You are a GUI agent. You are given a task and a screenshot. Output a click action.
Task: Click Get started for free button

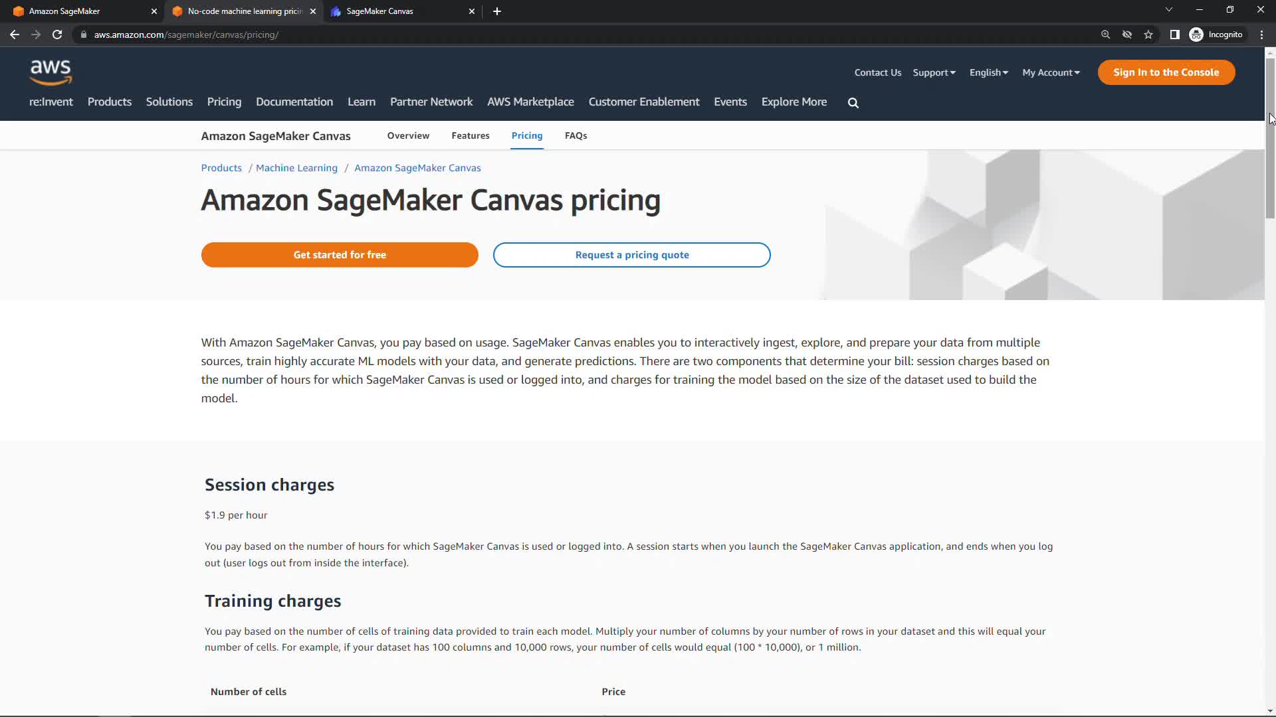pos(340,255)
